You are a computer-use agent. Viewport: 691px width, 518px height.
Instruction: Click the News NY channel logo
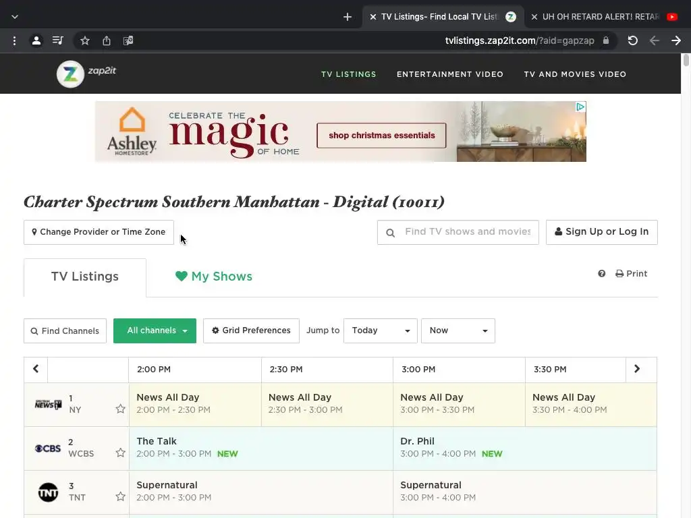pos(48,405)
